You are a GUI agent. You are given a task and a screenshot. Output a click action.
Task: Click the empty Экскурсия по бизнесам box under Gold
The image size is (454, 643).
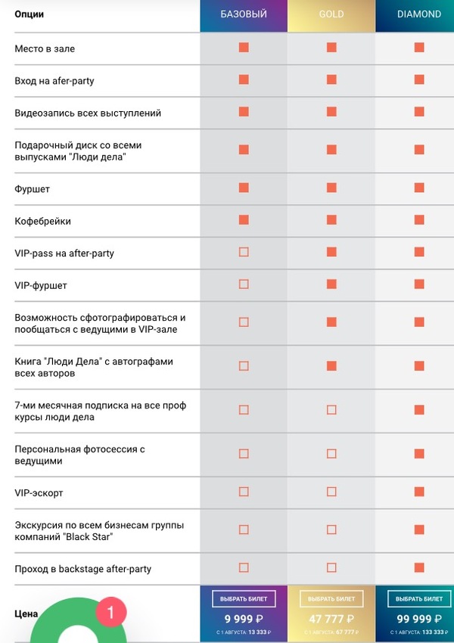point(331,530)
